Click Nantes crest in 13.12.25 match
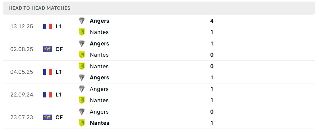 pos(82,32)
